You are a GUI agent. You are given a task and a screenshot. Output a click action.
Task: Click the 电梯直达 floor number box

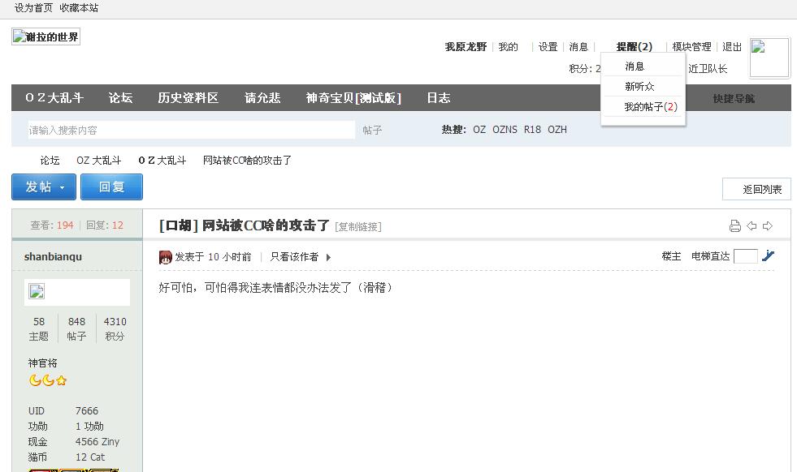pos(746,256)
